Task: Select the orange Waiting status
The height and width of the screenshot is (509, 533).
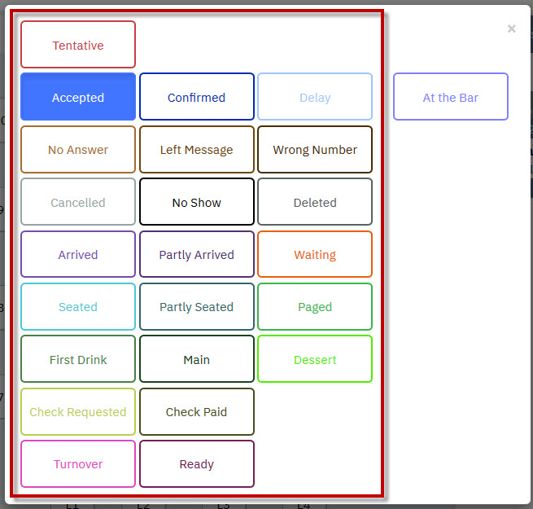Action: tap(315, 254)
